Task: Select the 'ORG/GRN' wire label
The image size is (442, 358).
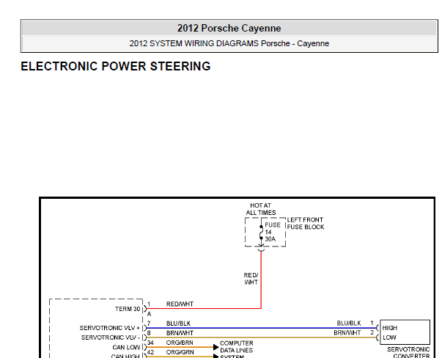Action: coord(180,352)
